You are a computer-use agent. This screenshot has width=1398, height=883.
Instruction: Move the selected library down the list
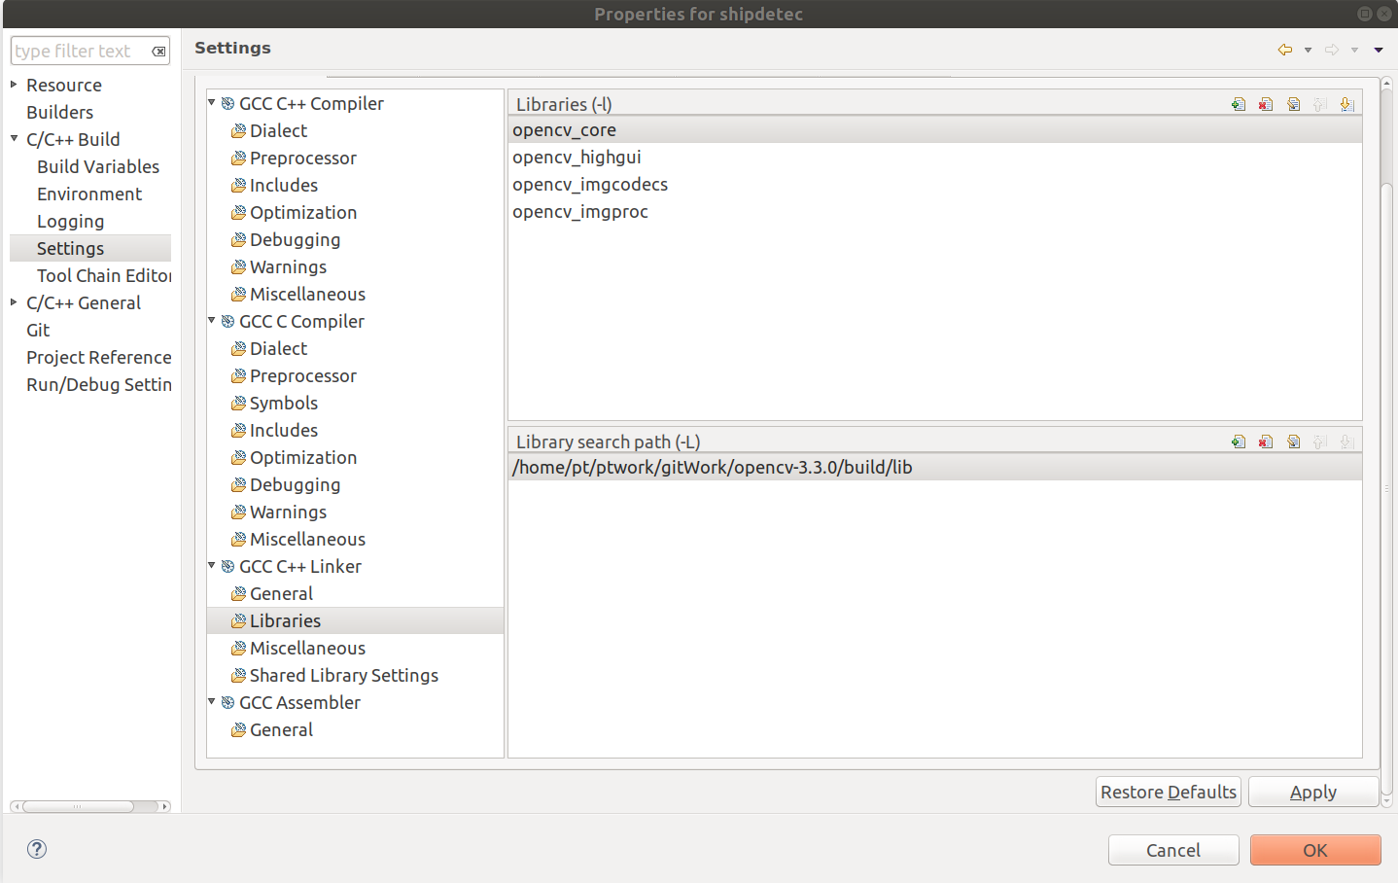click(x=1347, y=104)
